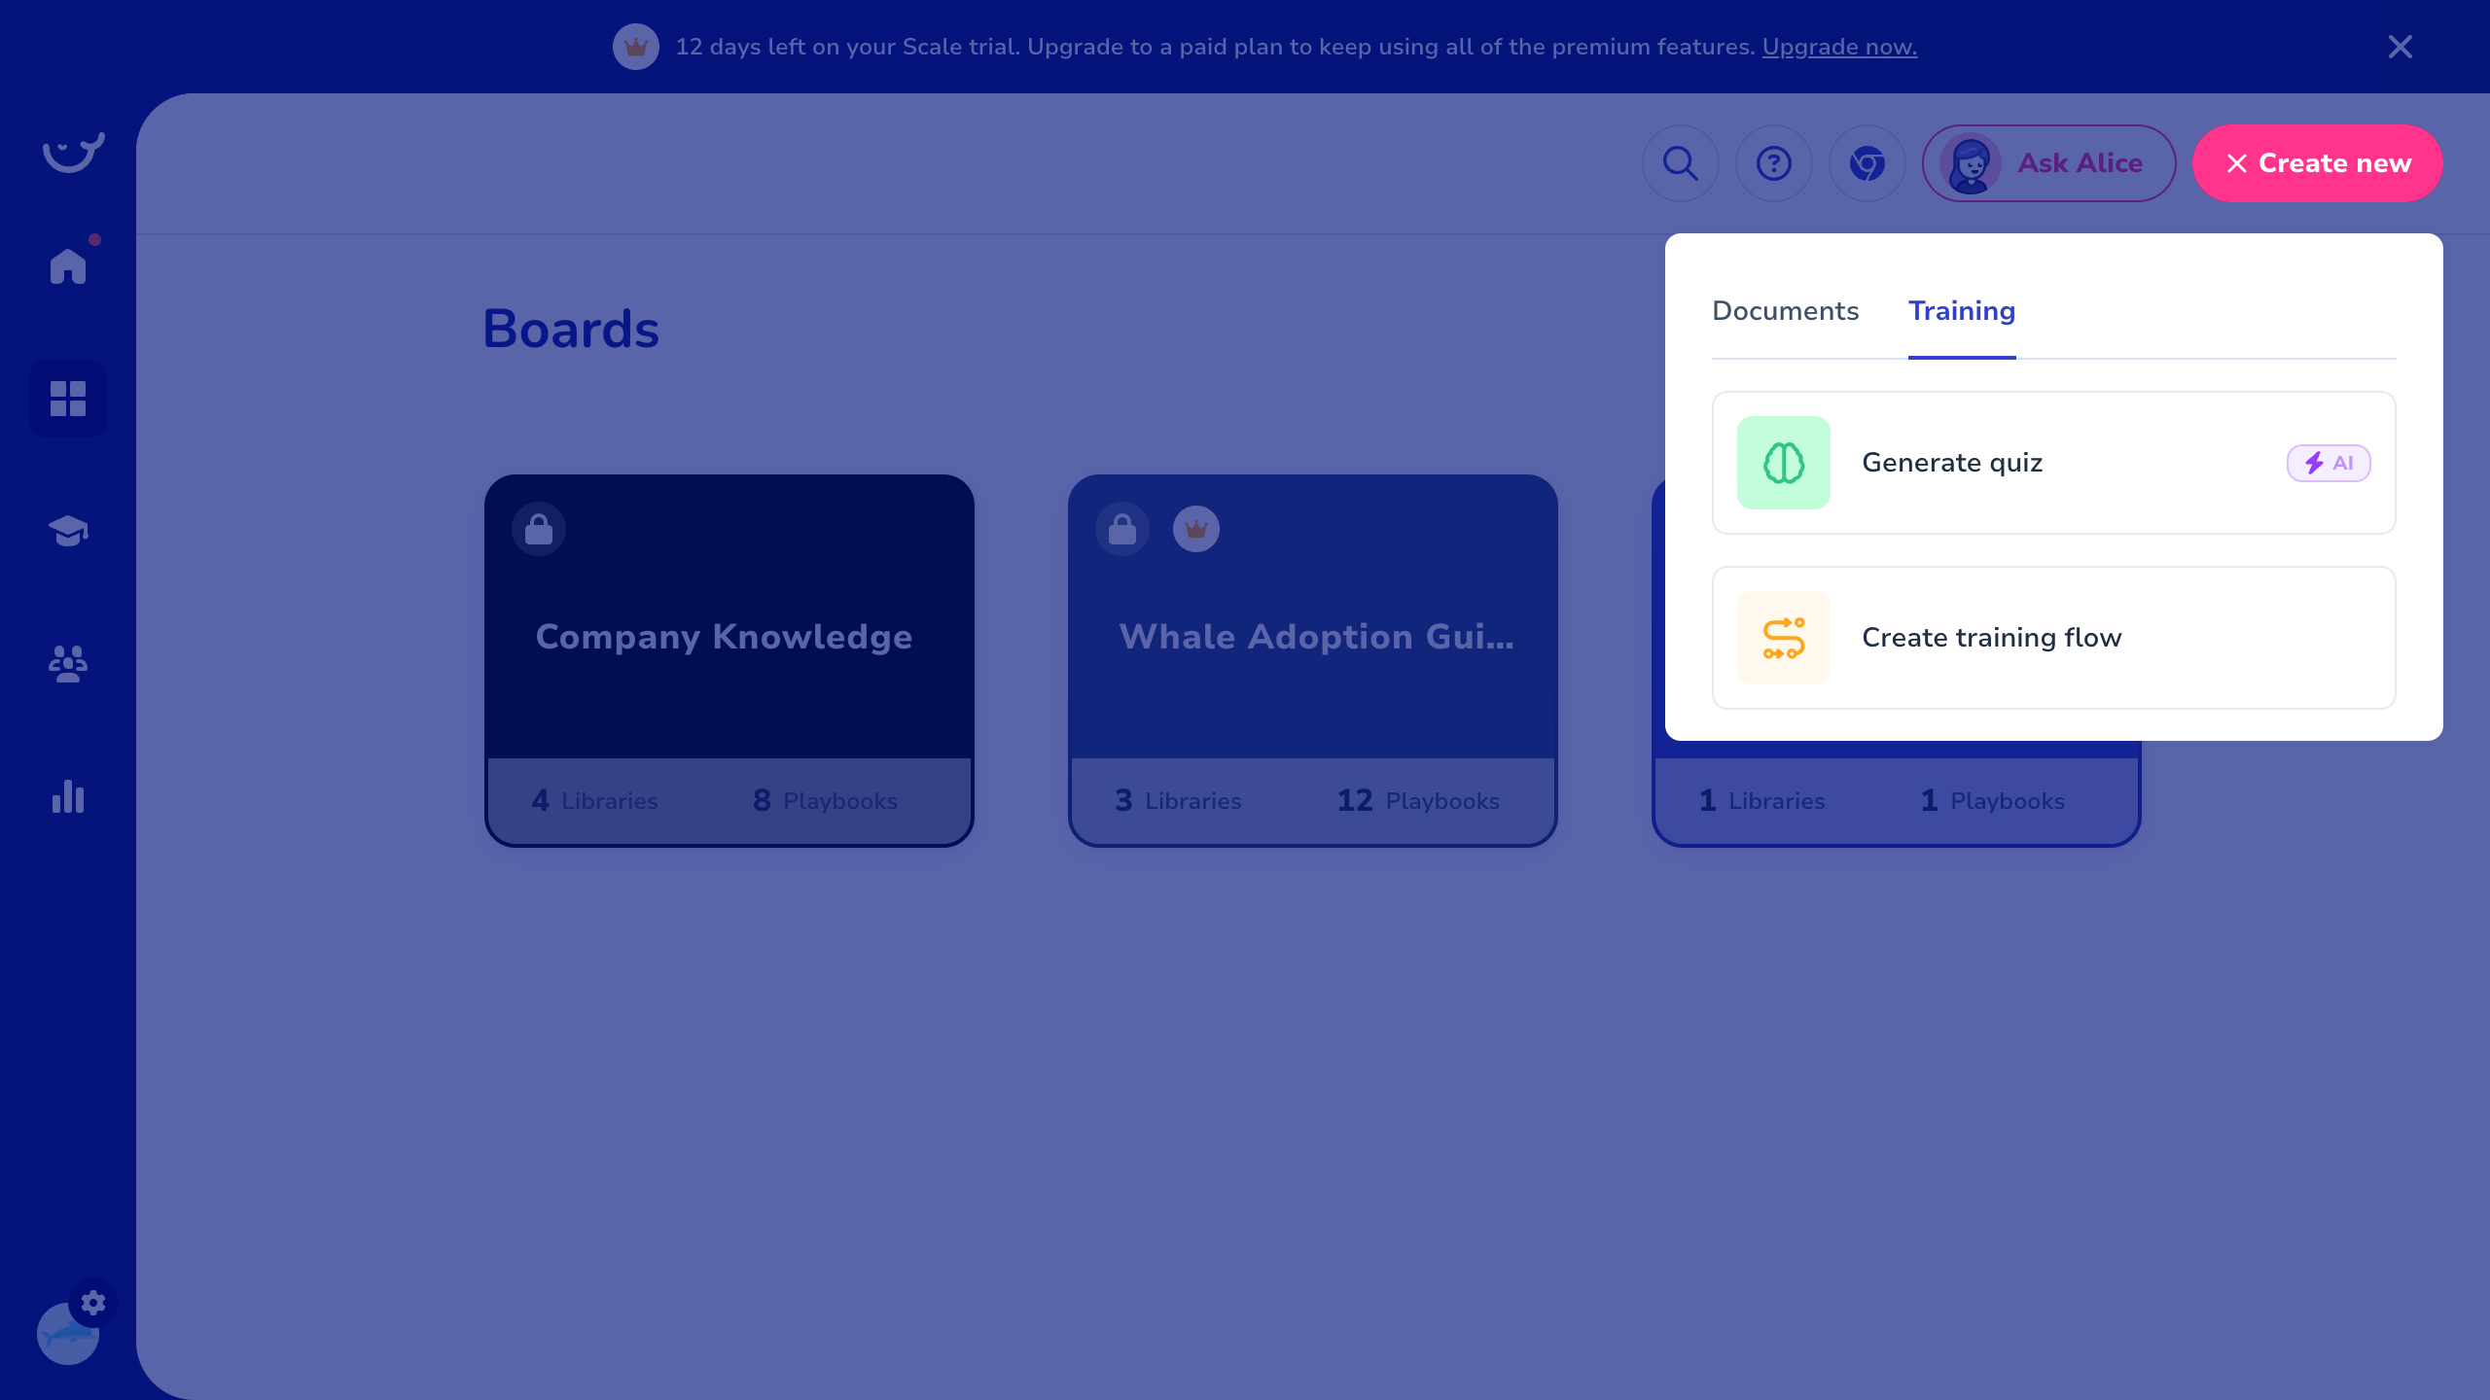
Task: Click the settings gear on avatar
Action: 93,1303
